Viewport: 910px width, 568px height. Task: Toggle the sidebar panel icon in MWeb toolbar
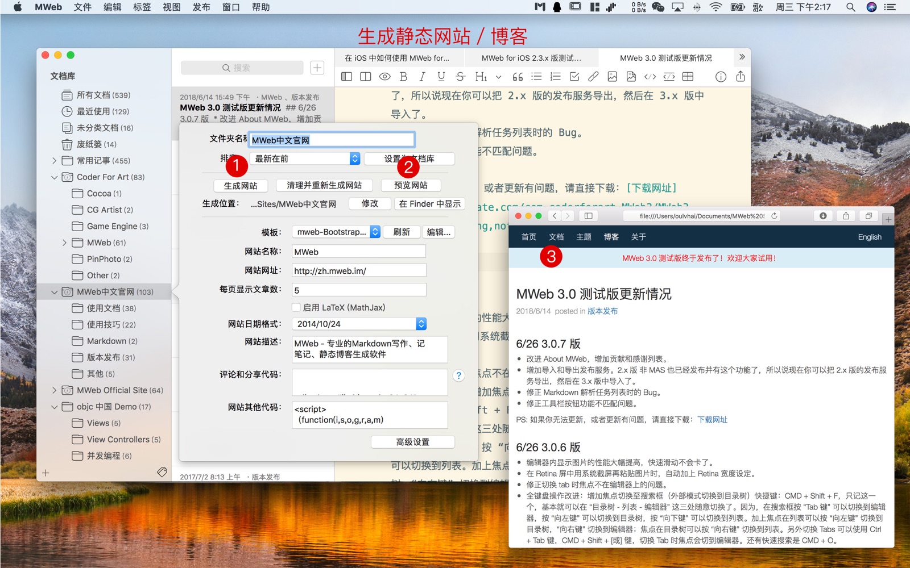point(346,77)
